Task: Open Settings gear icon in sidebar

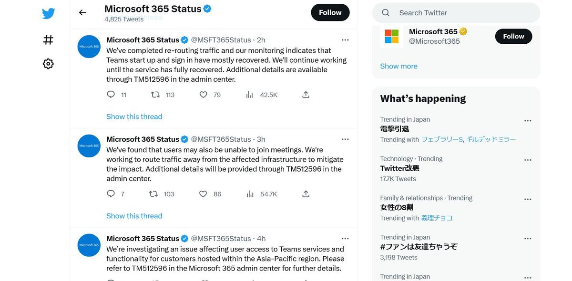Action: (48, 64)
